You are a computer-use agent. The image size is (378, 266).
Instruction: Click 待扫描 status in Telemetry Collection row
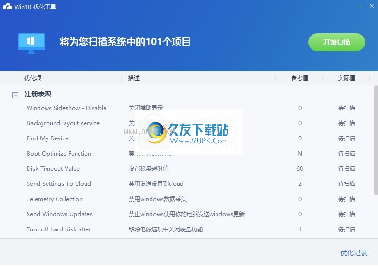[x=346, y=199]
